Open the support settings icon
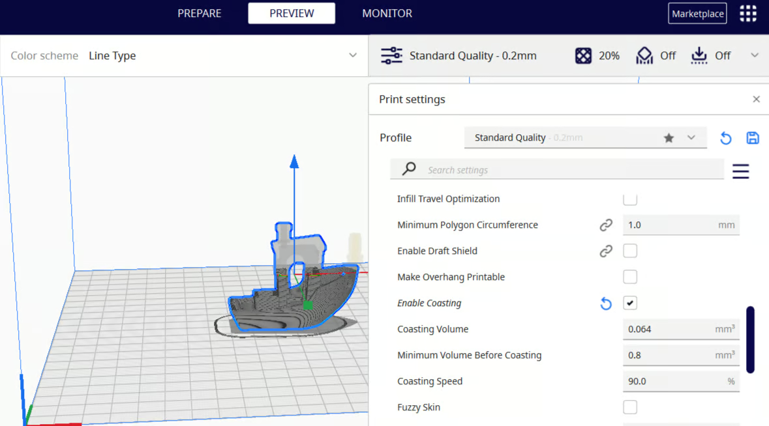The height and width of the screenshot is (426, 769). point(644,55)
